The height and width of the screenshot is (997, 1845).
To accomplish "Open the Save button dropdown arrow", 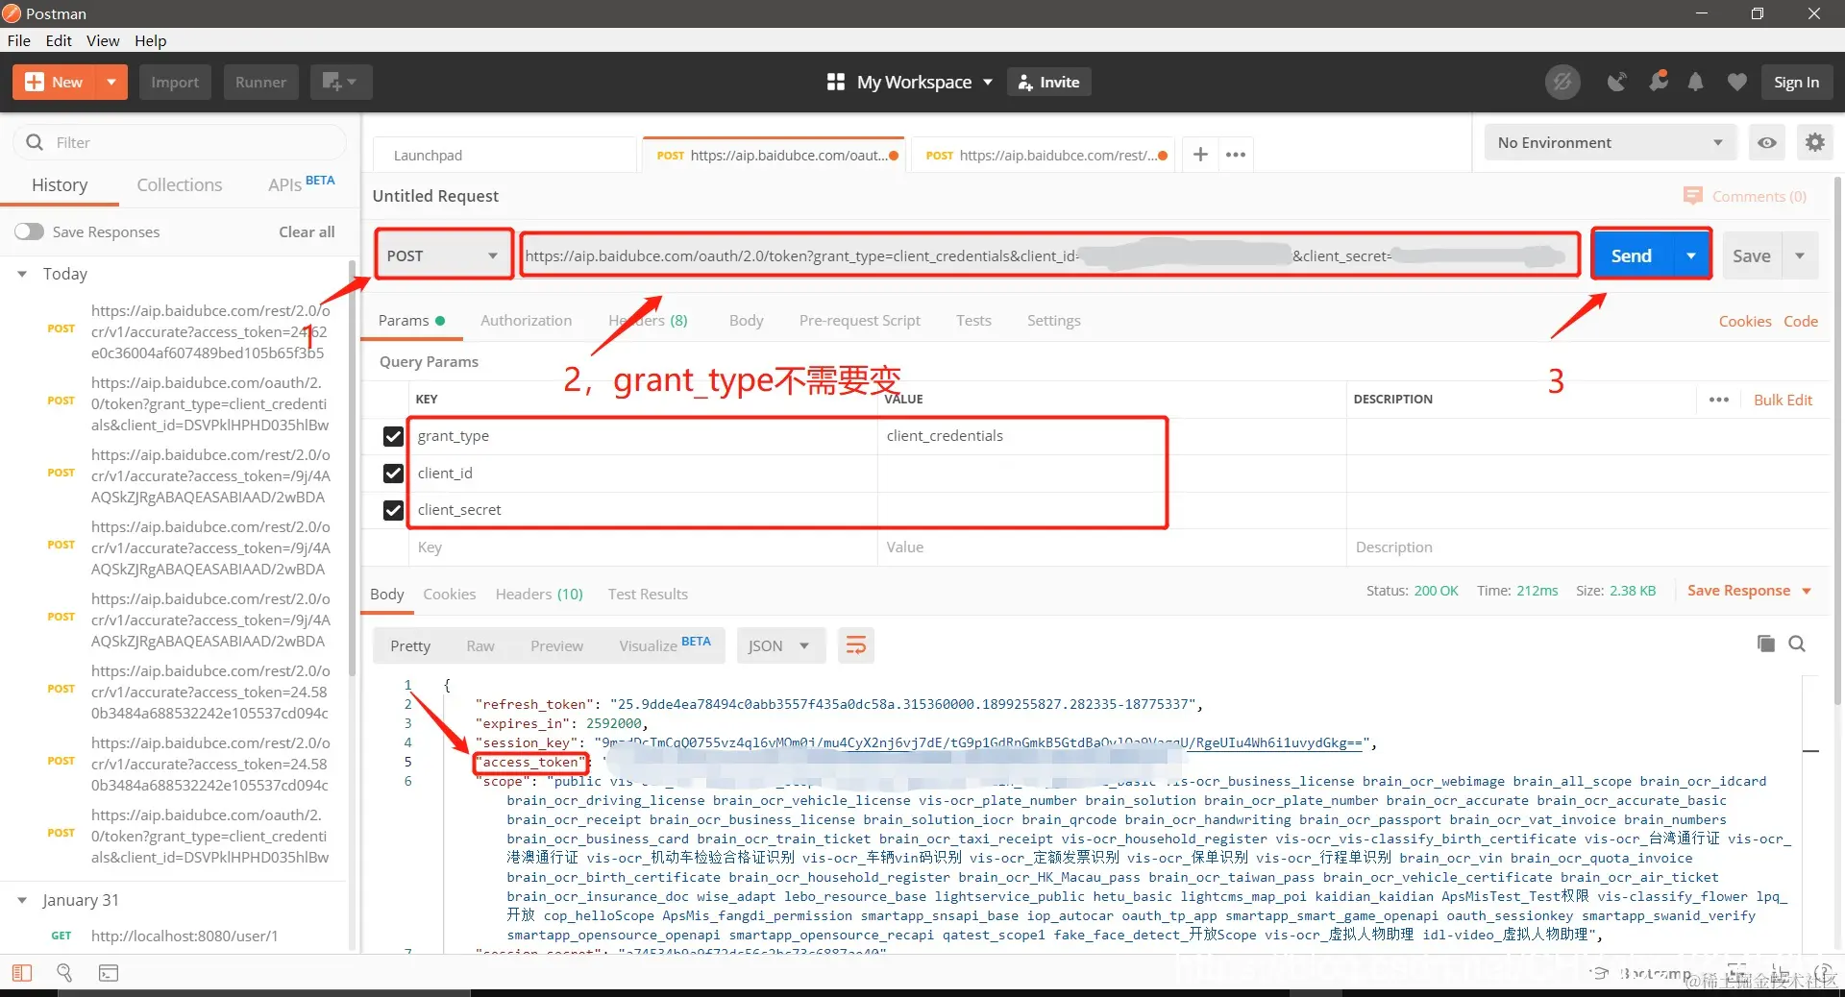I will [1800, 255].
